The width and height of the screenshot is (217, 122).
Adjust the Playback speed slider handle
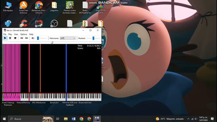[x=94, y=38]
